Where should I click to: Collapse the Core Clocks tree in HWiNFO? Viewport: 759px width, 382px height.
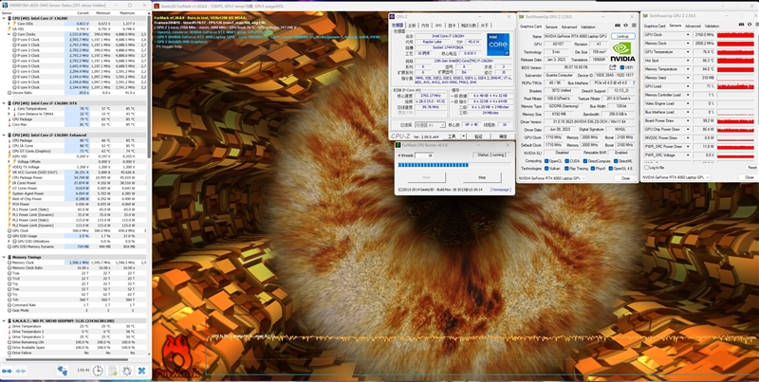coord(9,34)
